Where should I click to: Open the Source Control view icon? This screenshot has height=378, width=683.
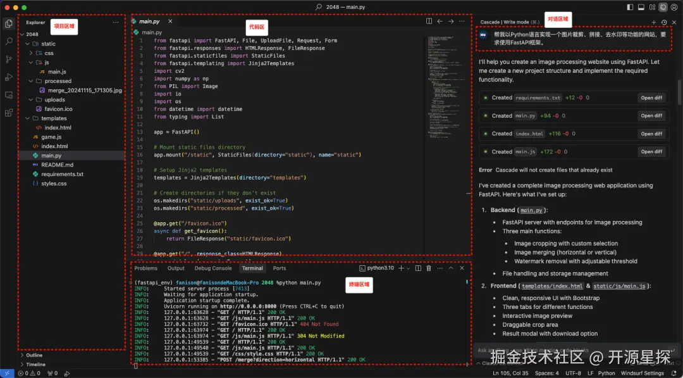8,60
